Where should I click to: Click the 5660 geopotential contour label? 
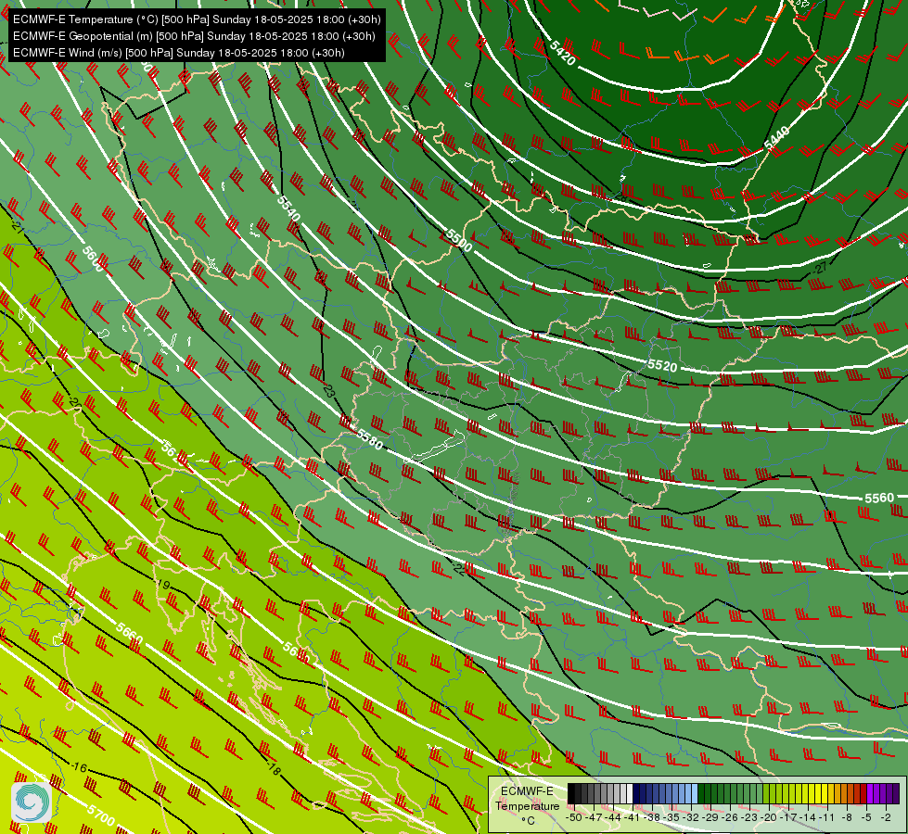point(129,633)
